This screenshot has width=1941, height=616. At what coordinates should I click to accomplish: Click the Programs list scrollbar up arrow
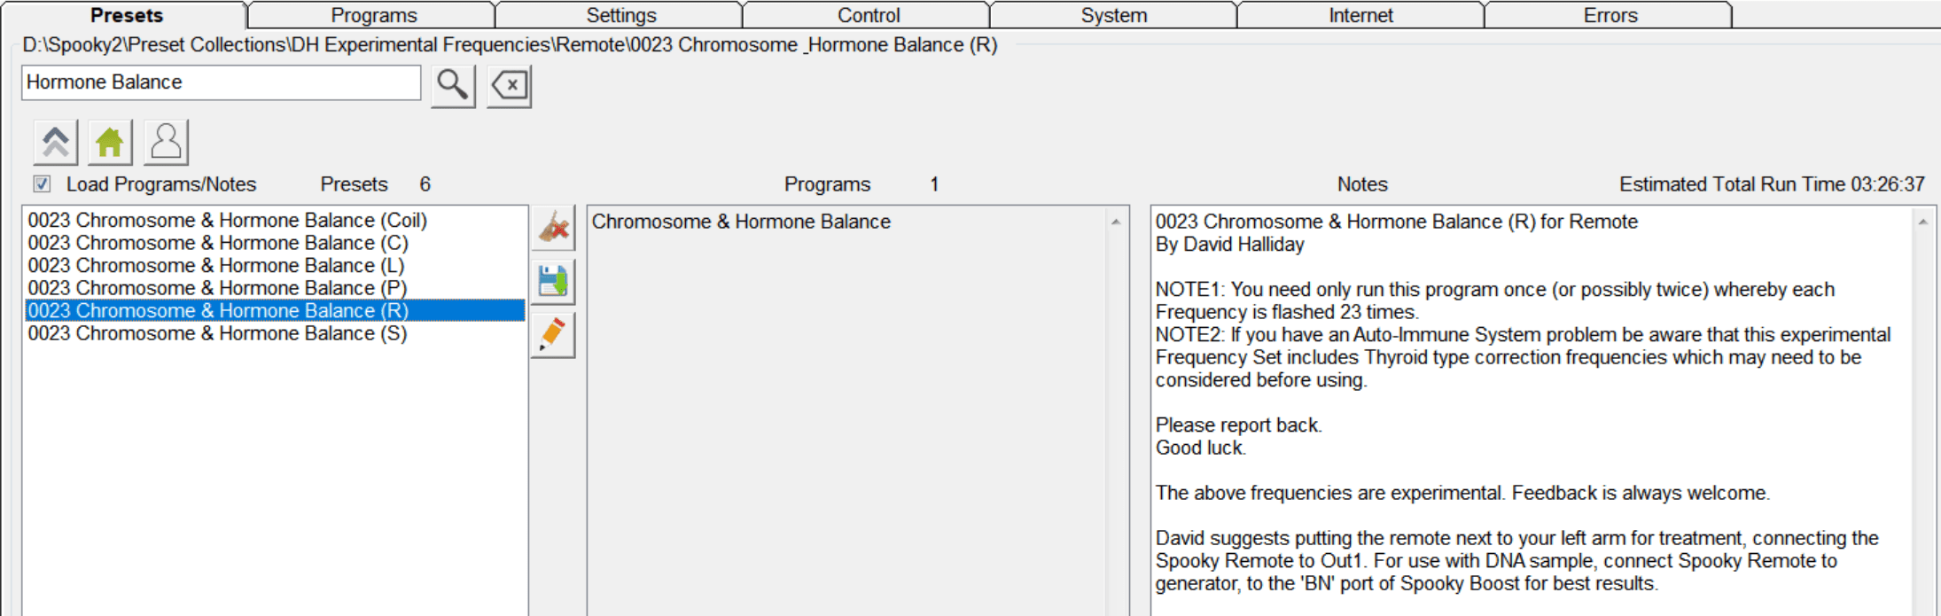pyautogui.click(x=1116, y=222)
